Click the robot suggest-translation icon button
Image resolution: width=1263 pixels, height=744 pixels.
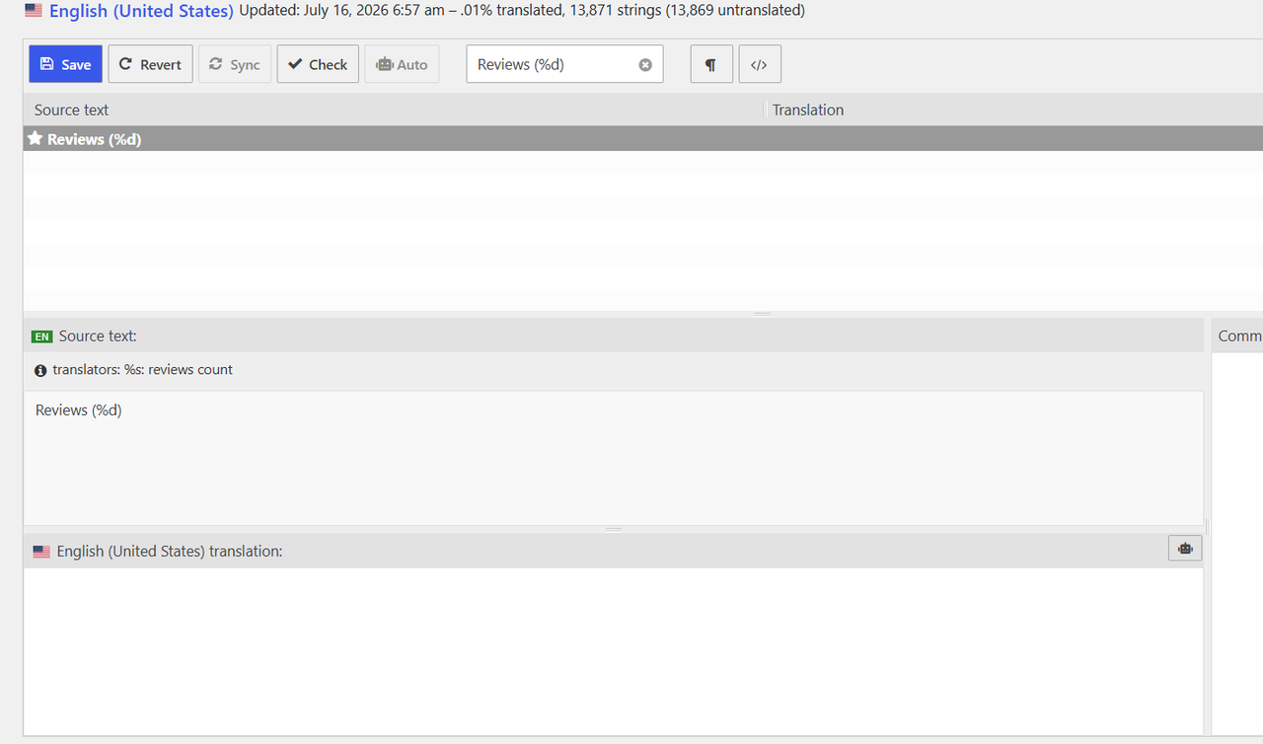(x=1185, y=549)
